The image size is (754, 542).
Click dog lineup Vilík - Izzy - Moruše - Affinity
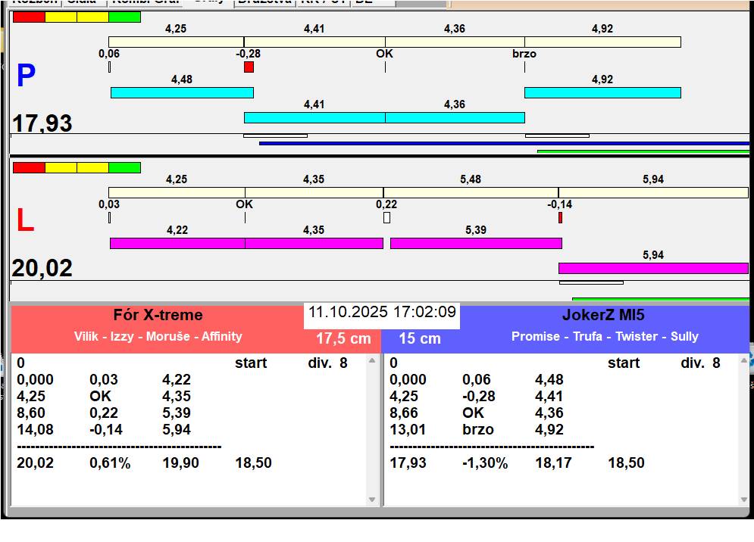click(158, 336)
